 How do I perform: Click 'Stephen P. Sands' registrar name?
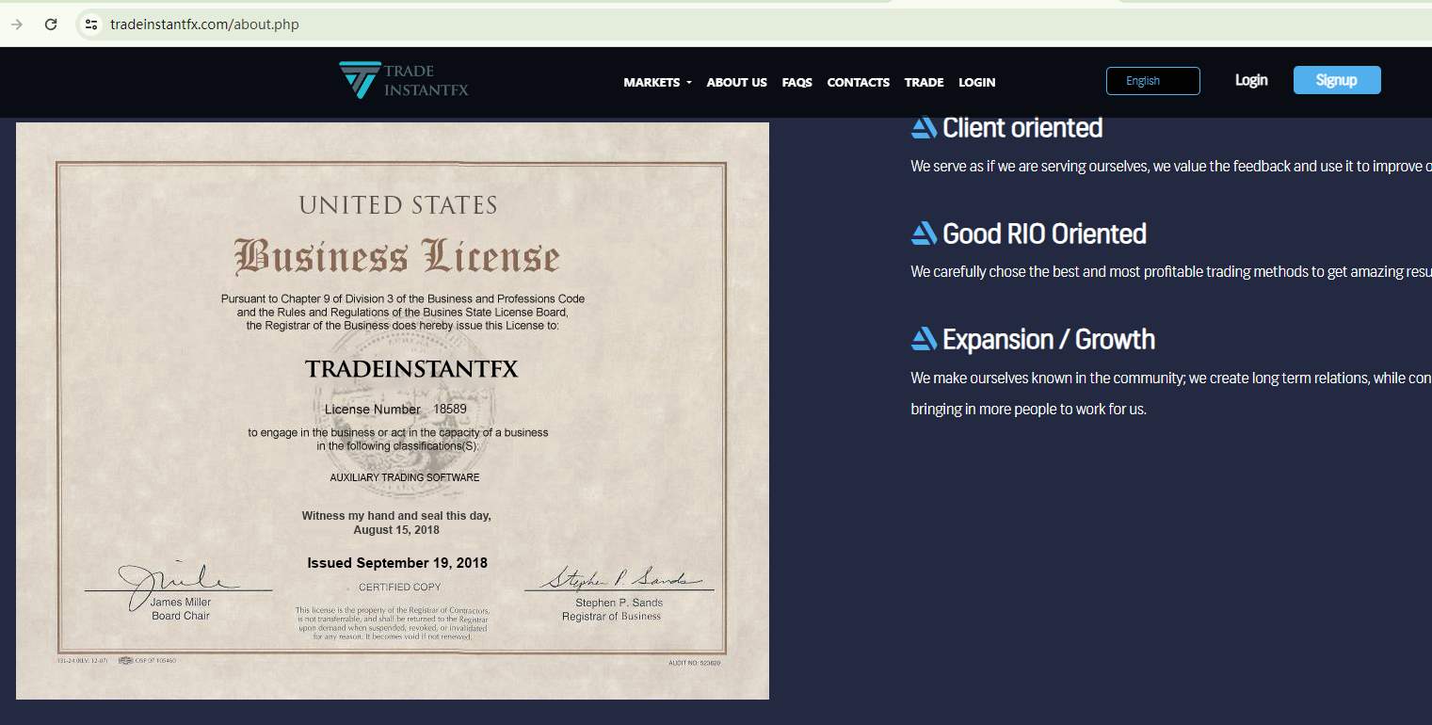point(619,603)
